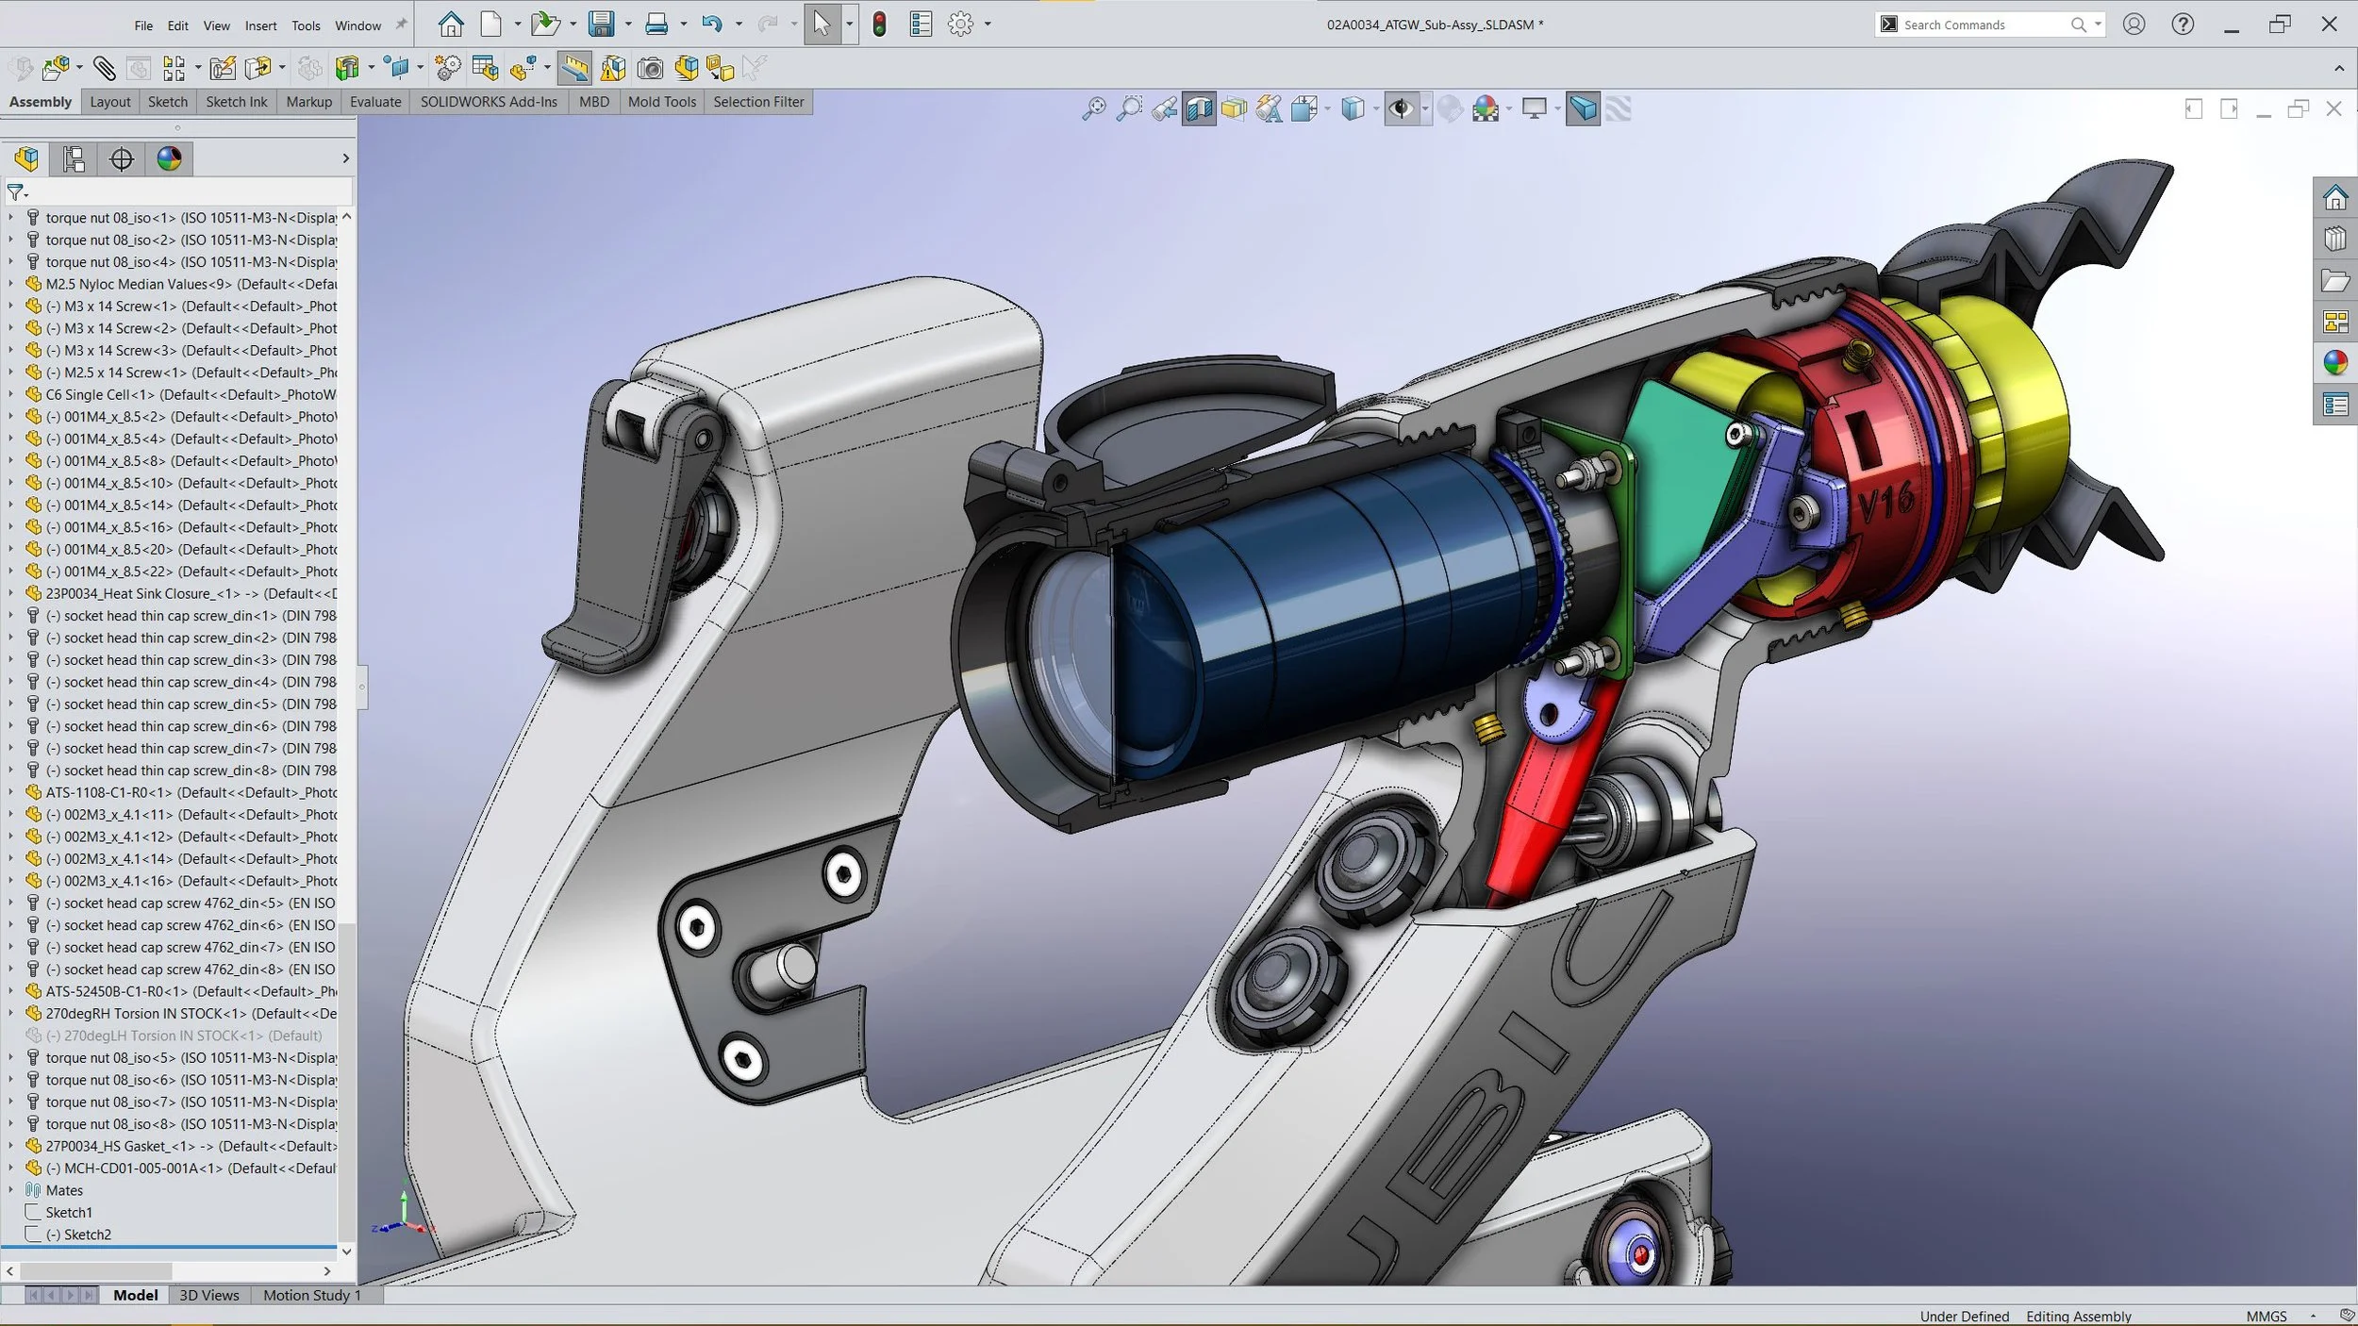Click the Save disk icon
Viewport: 2358px width, 1326px height.
pos(601,25)
